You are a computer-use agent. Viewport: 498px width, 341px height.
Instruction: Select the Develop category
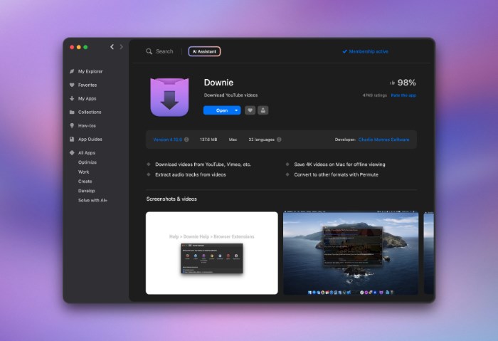pos(86,191)
